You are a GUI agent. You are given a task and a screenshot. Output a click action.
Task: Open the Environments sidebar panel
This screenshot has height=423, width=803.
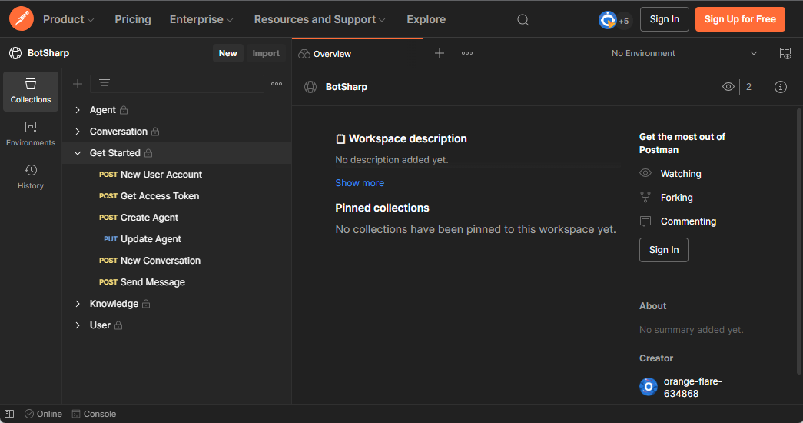tap(31, 134)
